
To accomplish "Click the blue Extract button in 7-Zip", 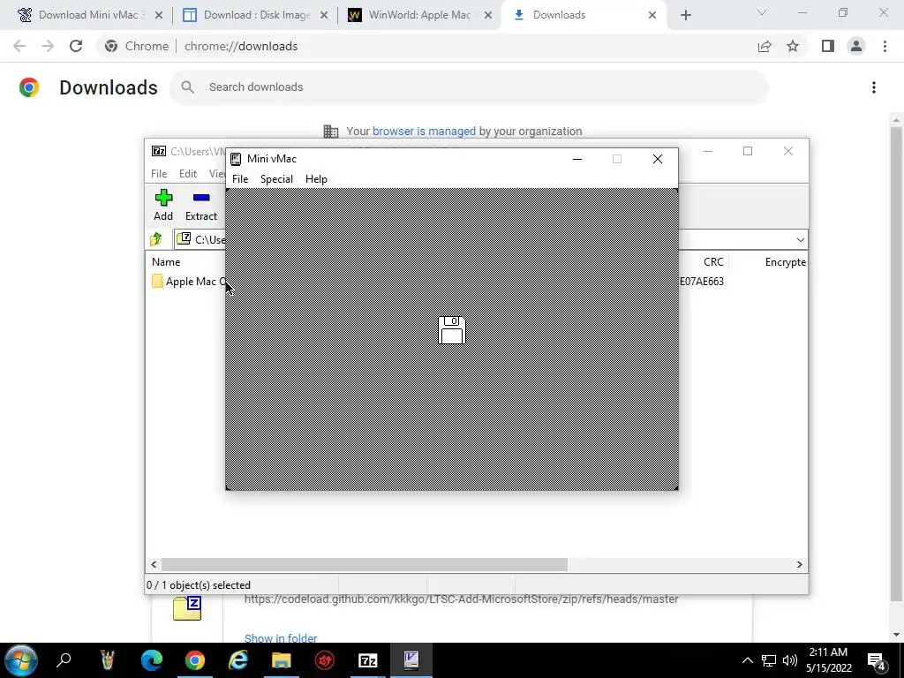I will [201, 205].
